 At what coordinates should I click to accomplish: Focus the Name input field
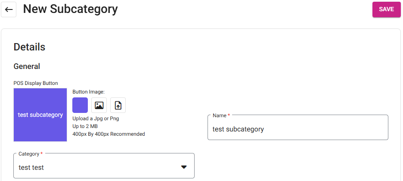click(x=298, y=129)
